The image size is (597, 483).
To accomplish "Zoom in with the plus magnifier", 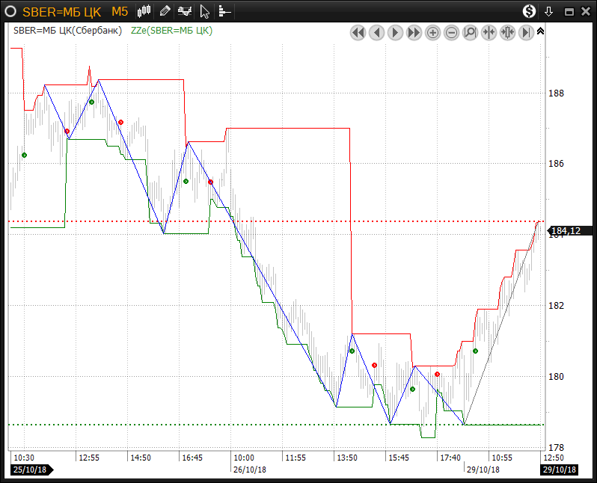I will [433, 32].
